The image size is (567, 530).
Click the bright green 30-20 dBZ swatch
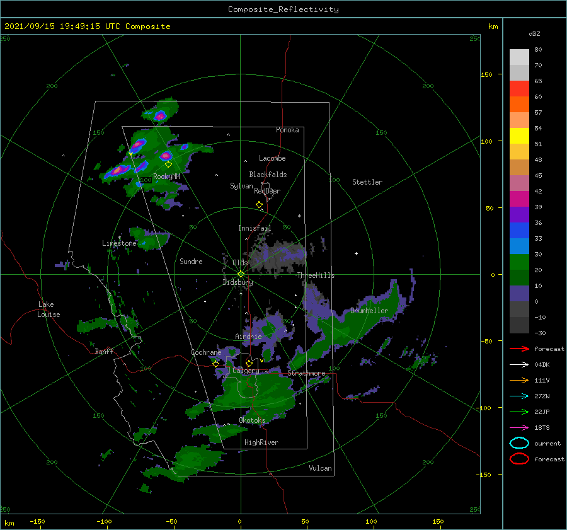[x=519, y=262]
